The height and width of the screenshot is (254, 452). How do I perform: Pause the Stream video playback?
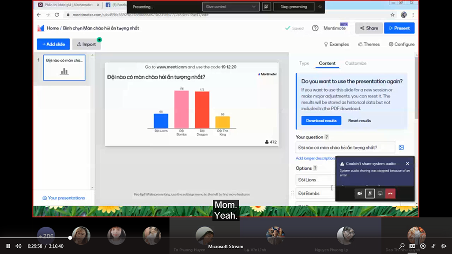[8, 246]
